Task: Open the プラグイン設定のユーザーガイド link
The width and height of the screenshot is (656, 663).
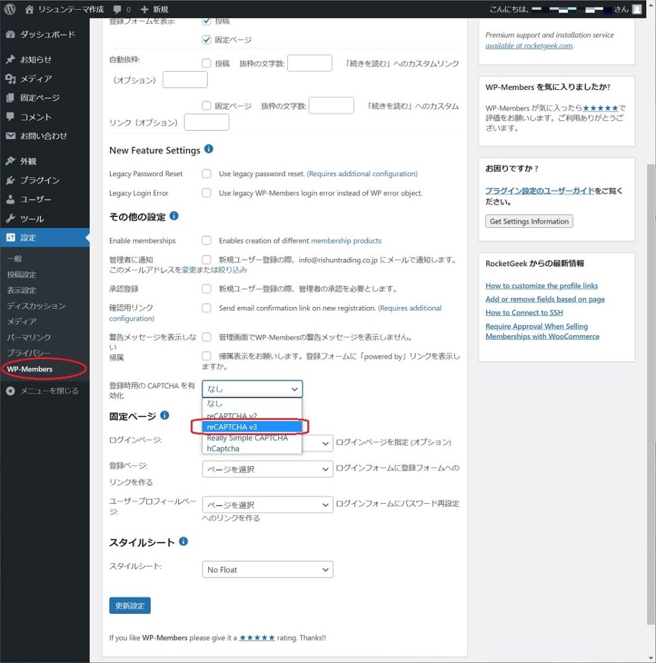Action: (540, 191)
